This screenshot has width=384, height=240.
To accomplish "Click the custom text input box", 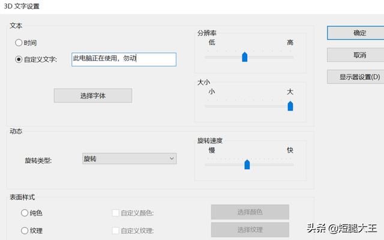I will click(x=124, y=59).
